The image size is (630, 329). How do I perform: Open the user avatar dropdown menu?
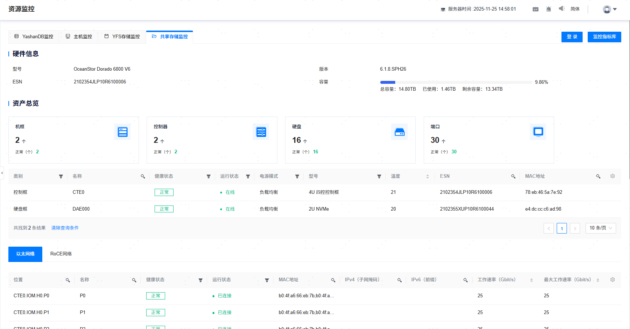pos(607,9)
